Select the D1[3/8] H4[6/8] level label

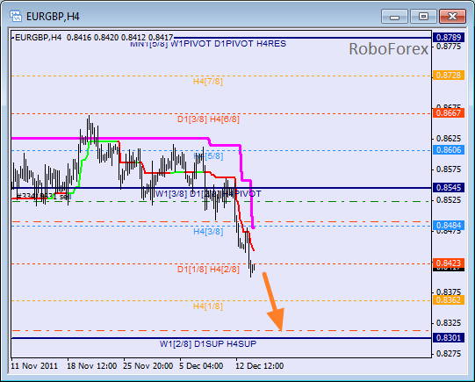tap(208, 119)
